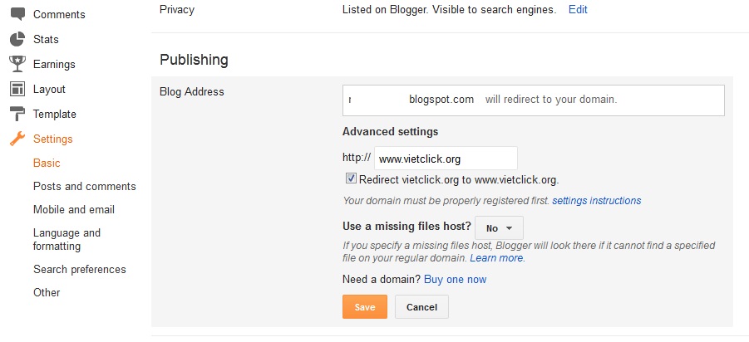Click the Comments speech bubble icon

click(17, 15)
